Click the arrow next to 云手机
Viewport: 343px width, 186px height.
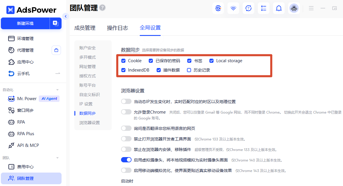point(57,73)
